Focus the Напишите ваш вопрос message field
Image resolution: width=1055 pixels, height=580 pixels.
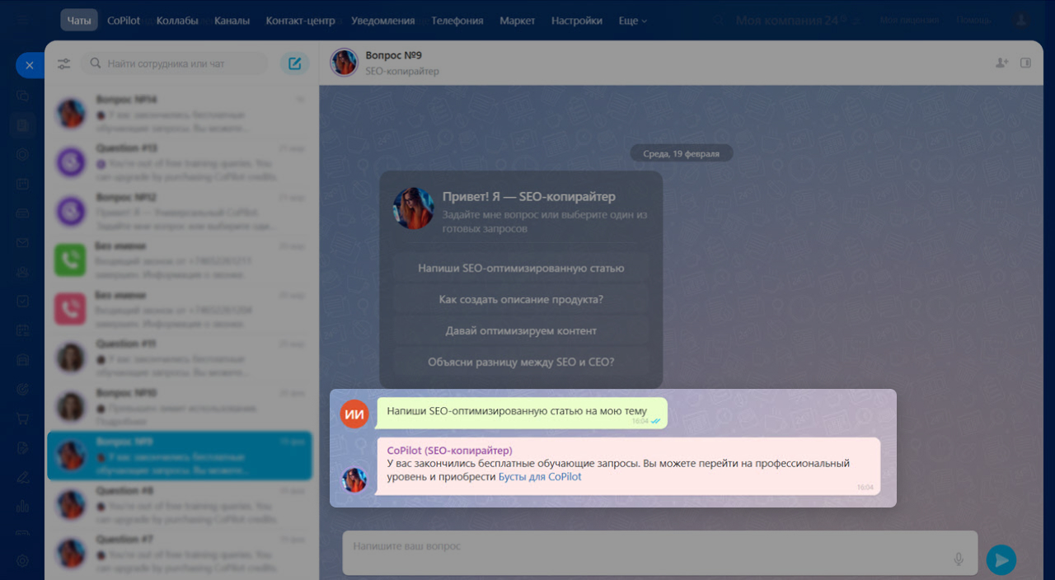[659, 552]
